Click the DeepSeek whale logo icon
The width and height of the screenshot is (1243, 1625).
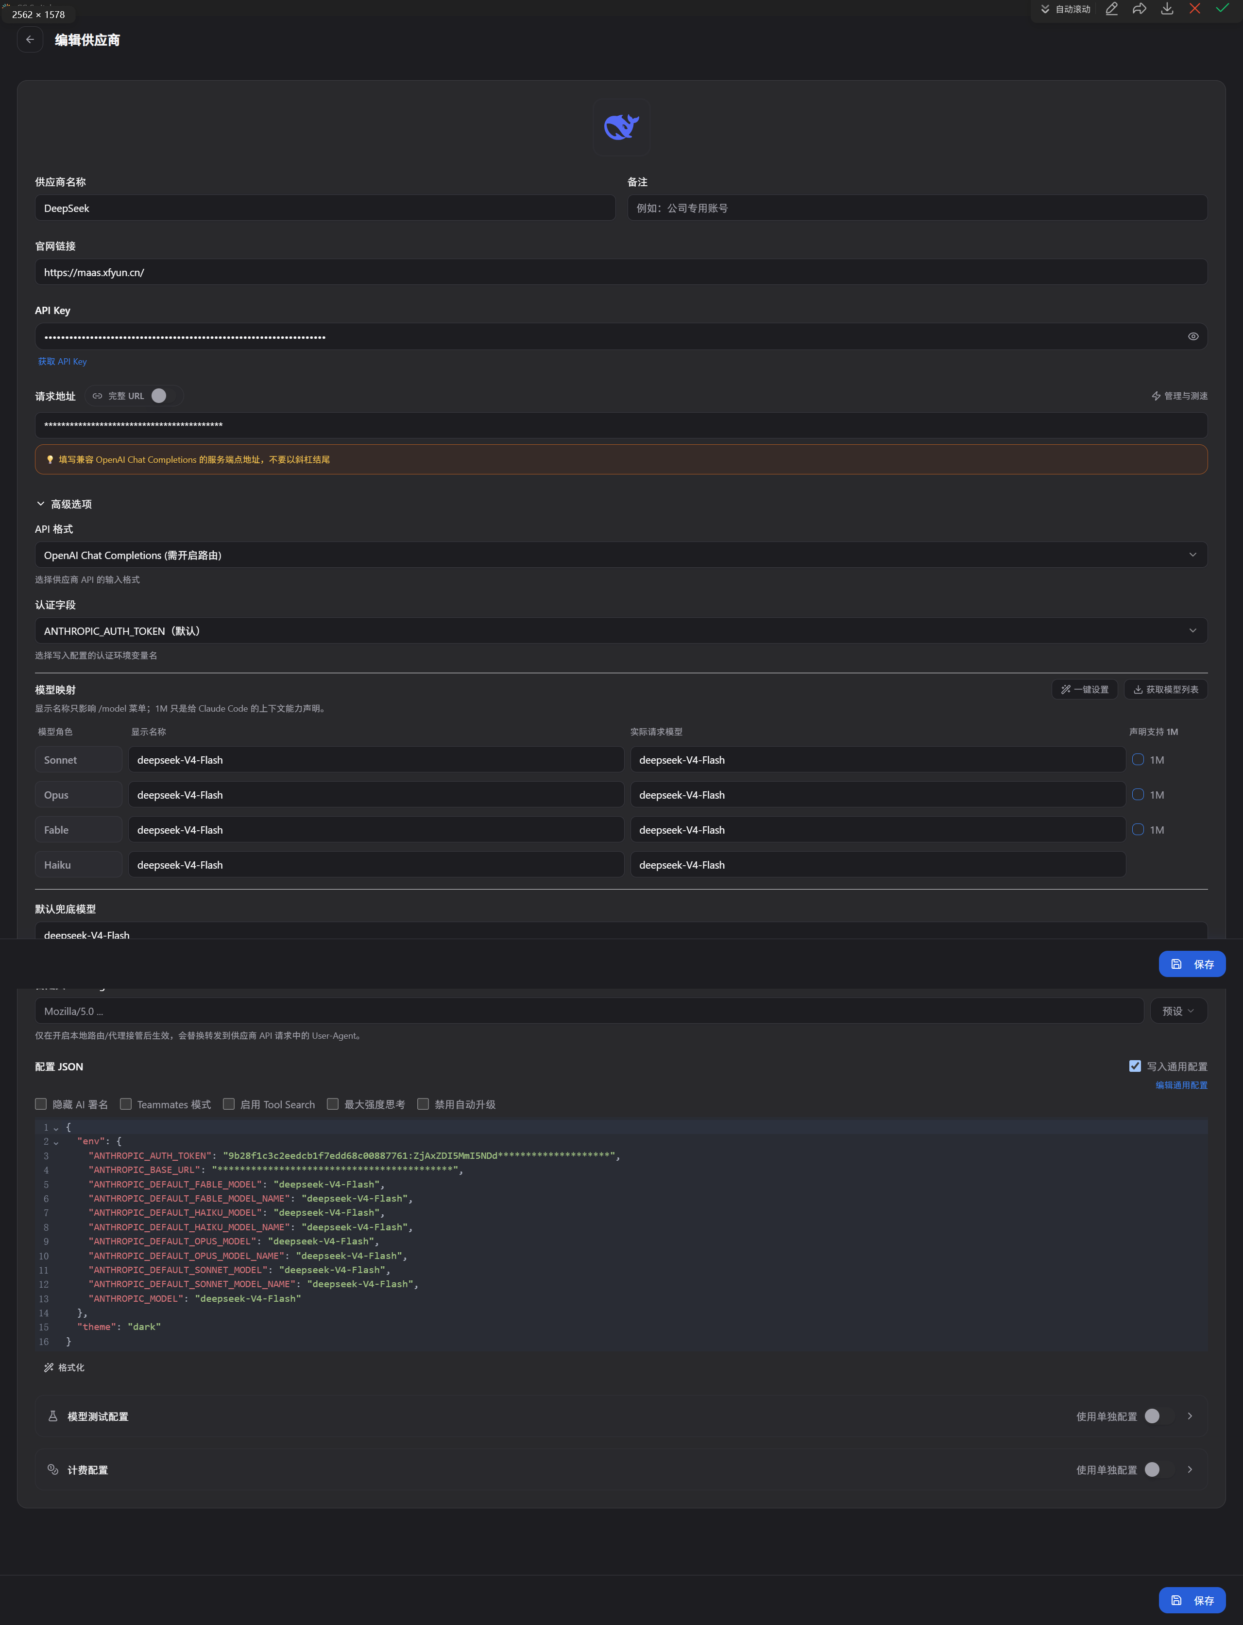pos(622,127)
